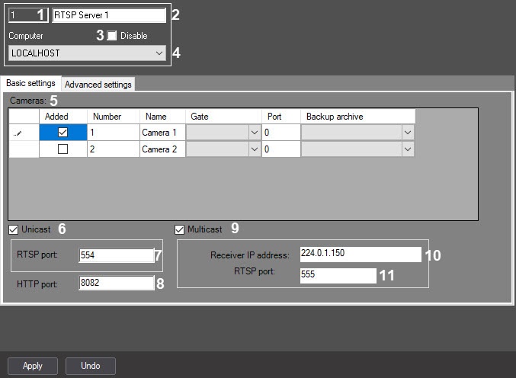Open Backup archive dropdown for Camera 2
516x378 pixels.
click(408, 149)
